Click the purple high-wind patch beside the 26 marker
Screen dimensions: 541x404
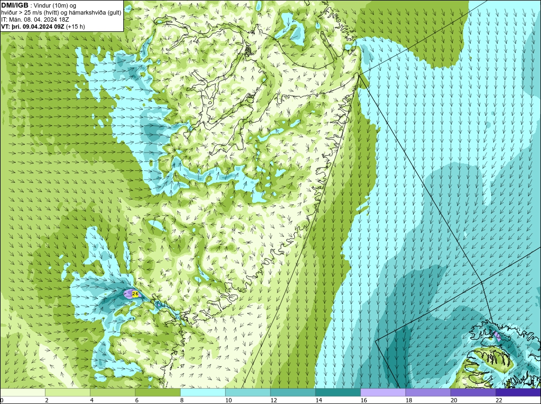[128, 294]
